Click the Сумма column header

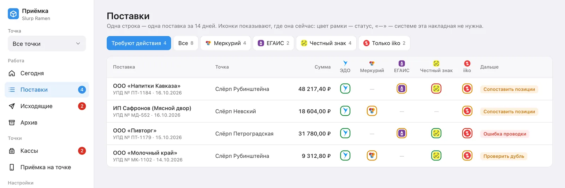click(322, 67)
